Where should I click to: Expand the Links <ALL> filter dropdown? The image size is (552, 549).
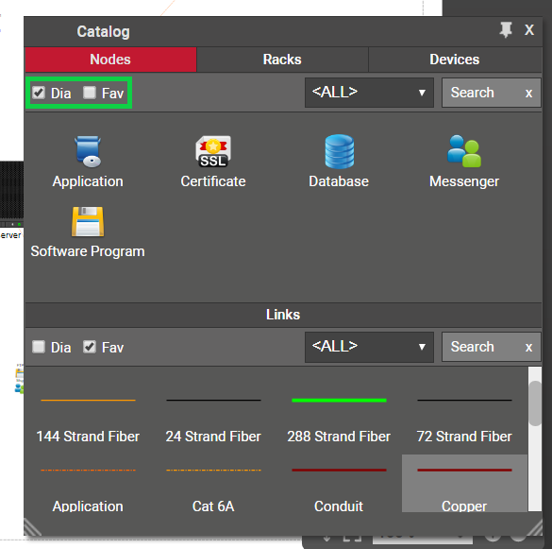point(369,347)
